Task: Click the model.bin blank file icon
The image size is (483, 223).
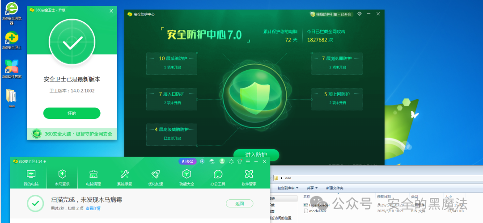Action: [305, 211]
